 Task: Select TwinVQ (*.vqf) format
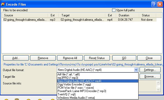coord(98,94)
